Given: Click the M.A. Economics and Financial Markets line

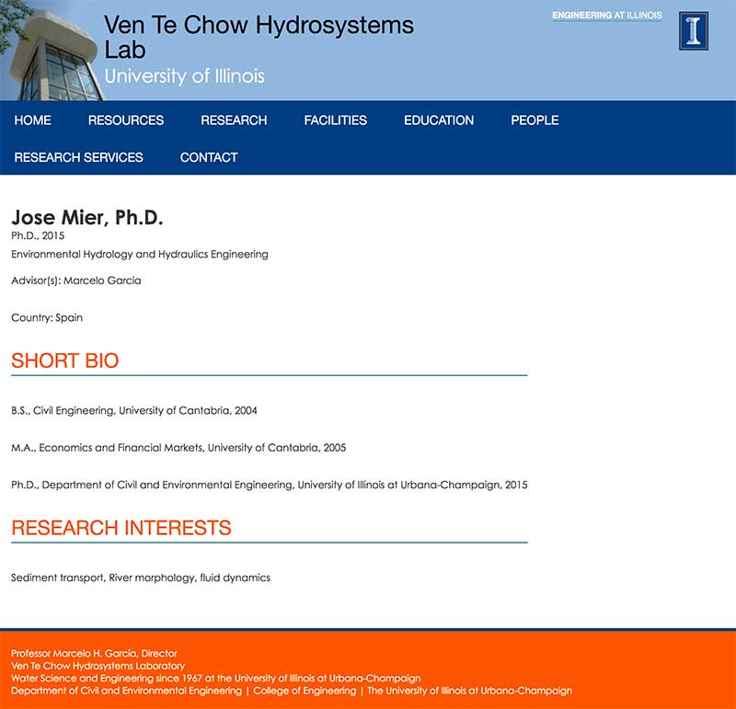Looking at the screenshot, I should (x=178, y=448).
